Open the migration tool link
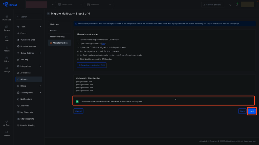This screenshot has height=145, width=259. 103,44
